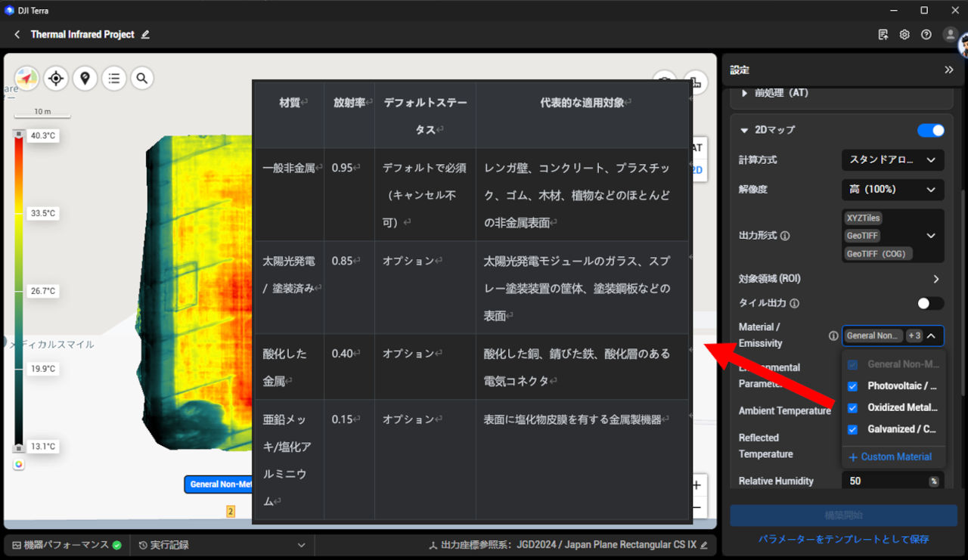Screen dimensions: 968x560
Task: Click the top handle of the temperature color scale
Action: pos(19,134)
